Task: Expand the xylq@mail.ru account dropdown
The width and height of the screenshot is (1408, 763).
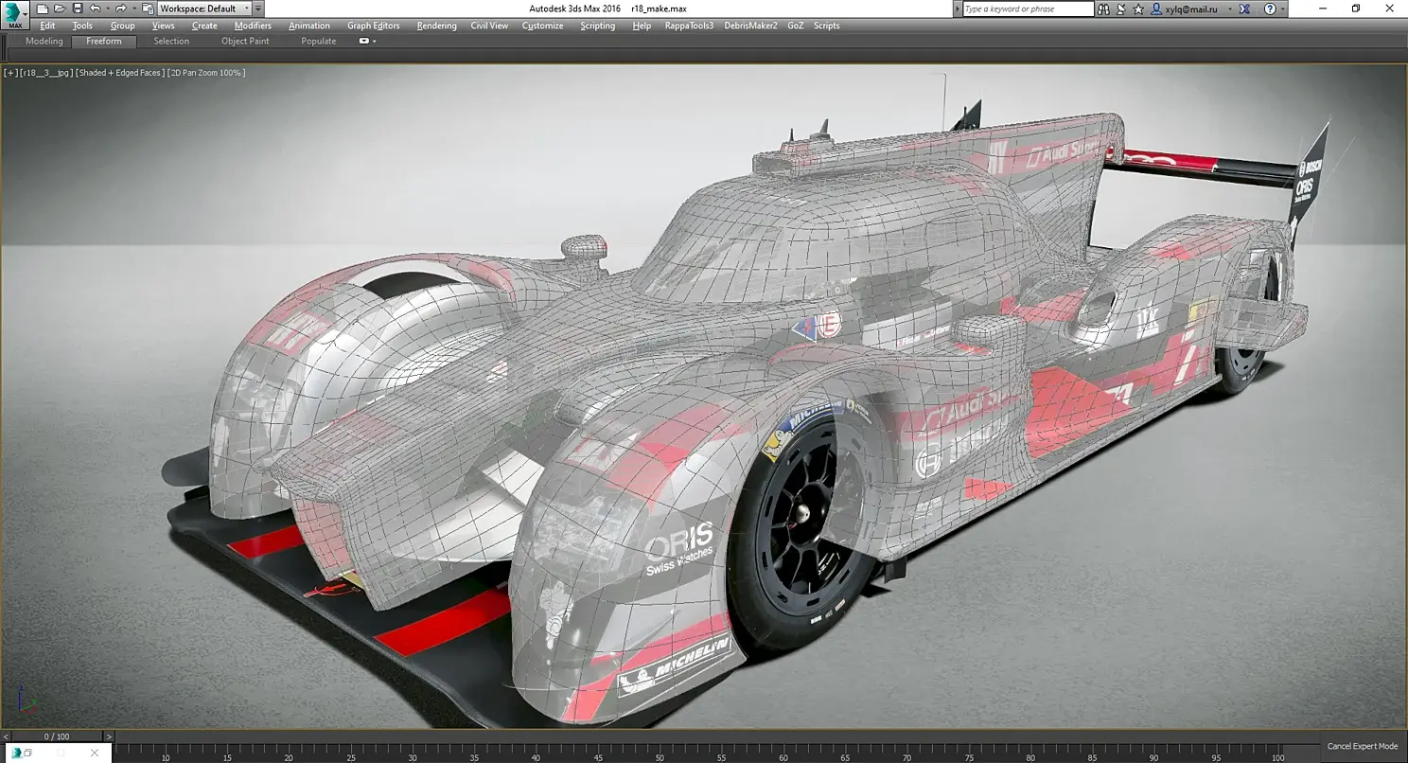Action: tap(1229, 9)
